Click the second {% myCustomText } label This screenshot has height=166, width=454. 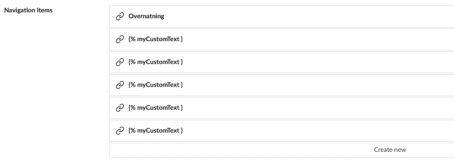(155, 62)
